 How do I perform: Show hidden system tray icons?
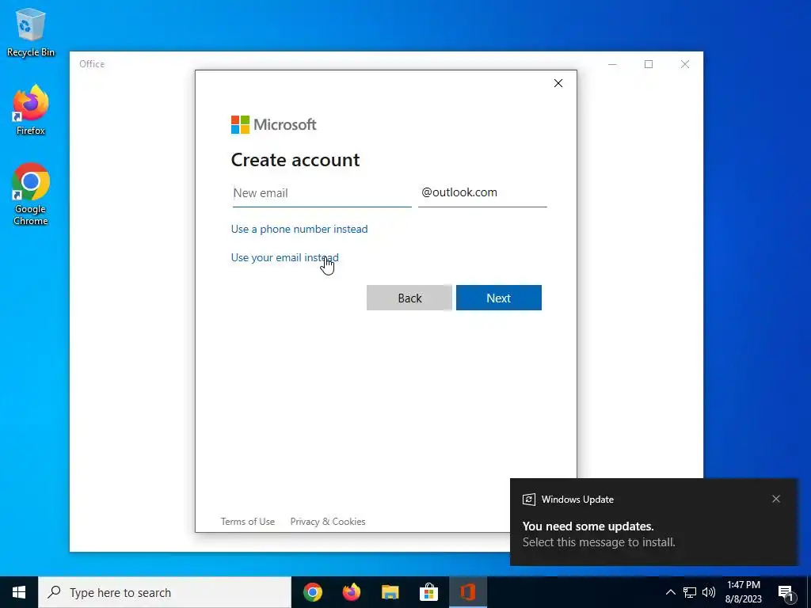670,592
